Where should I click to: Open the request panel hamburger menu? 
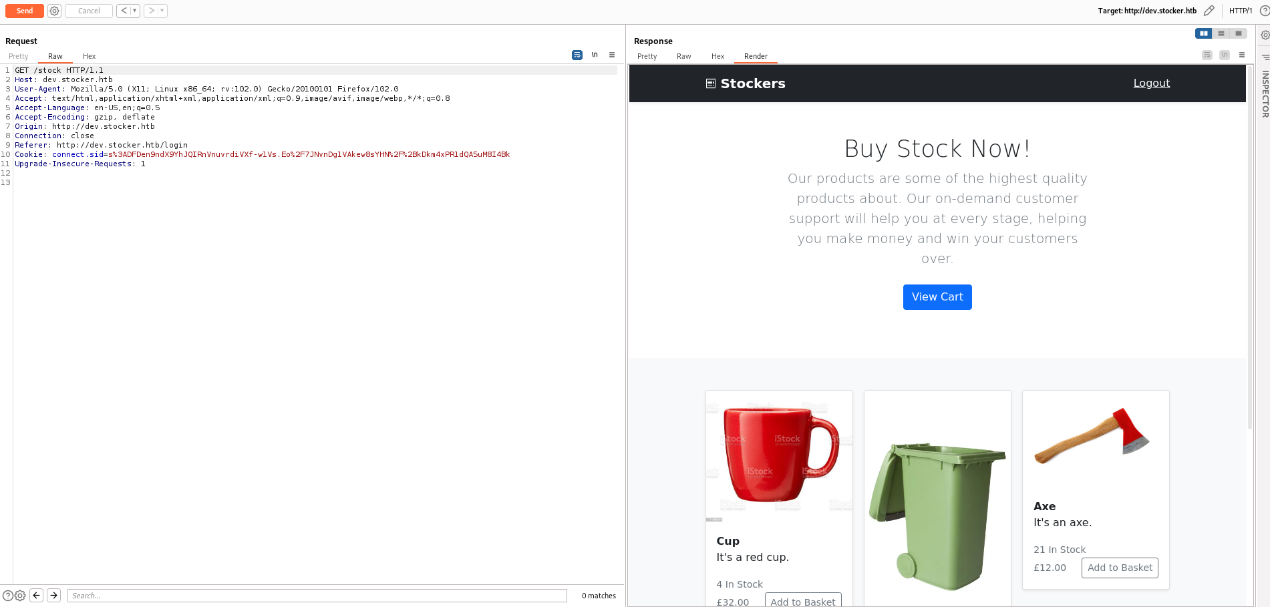(x=612, y=55)
